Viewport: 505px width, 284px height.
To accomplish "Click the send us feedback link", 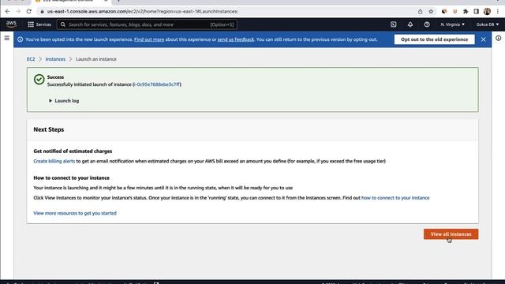I will pos(236,39).
